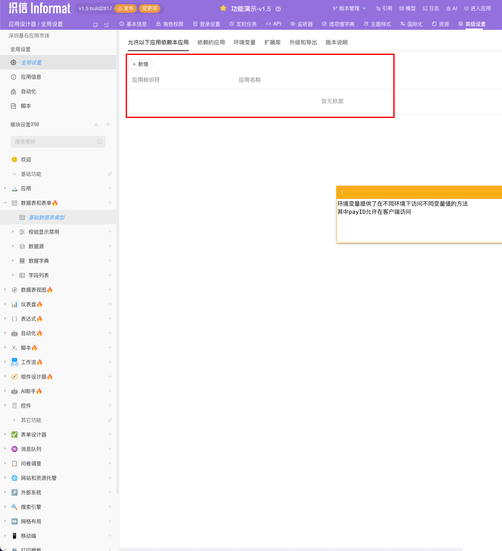
Task: Select 应用信息 in the sidebar
Action: point(31,77)
